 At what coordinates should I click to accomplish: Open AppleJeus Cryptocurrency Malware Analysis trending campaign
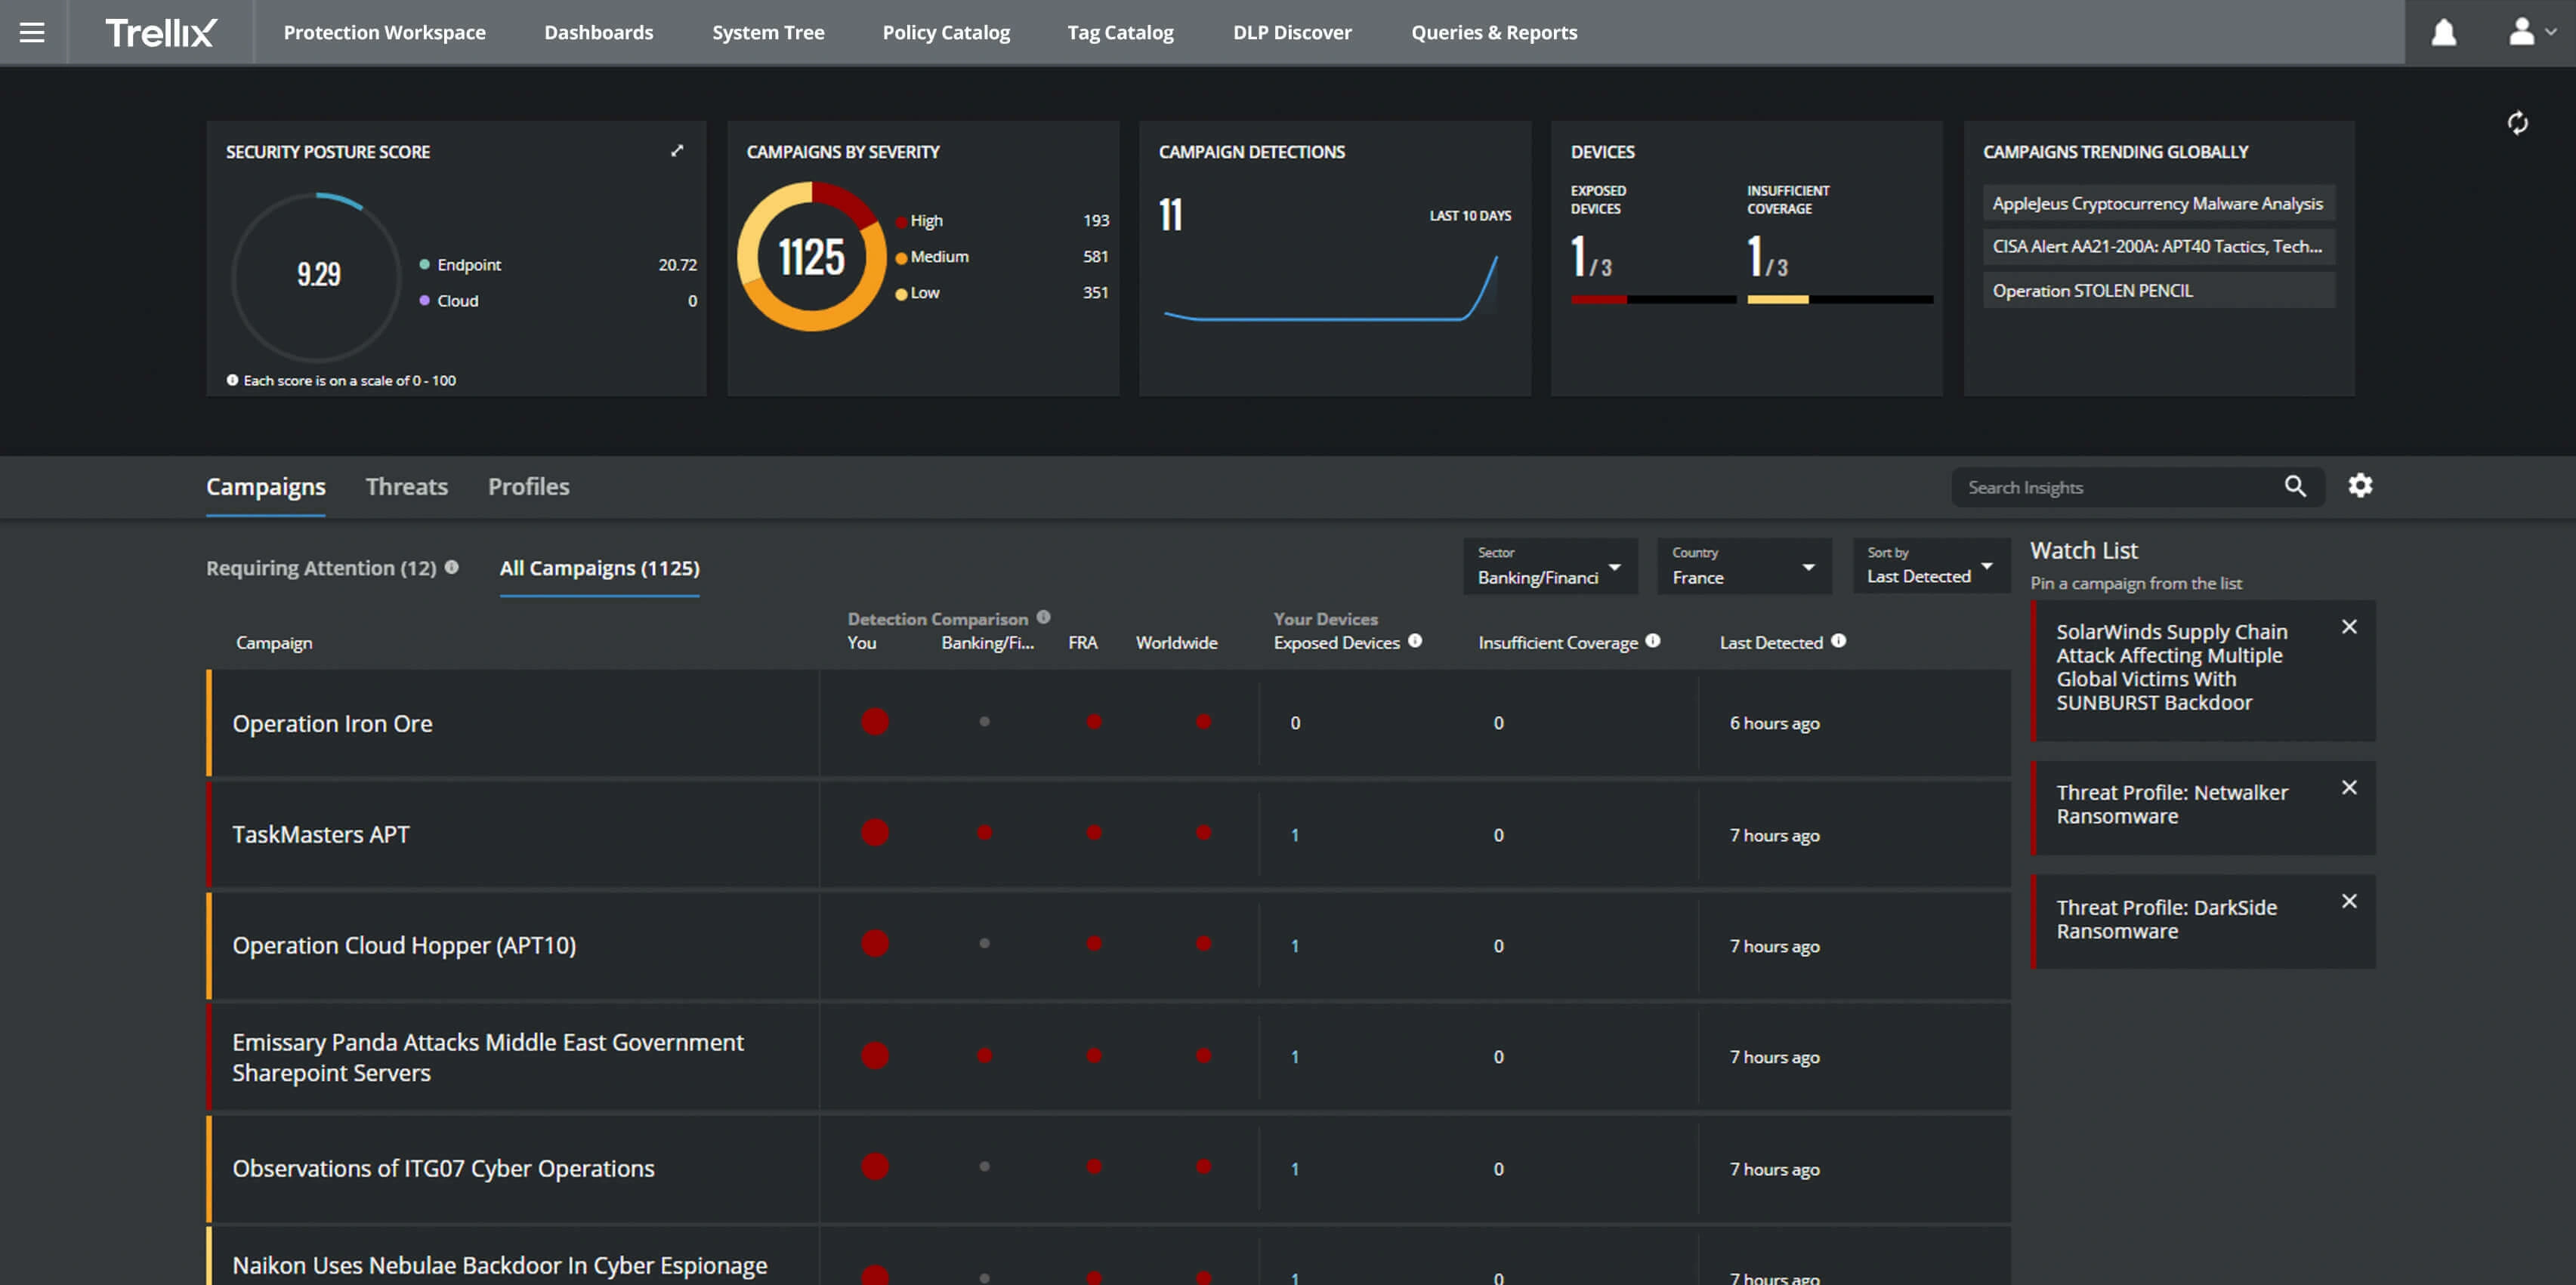click(2158, 203)
